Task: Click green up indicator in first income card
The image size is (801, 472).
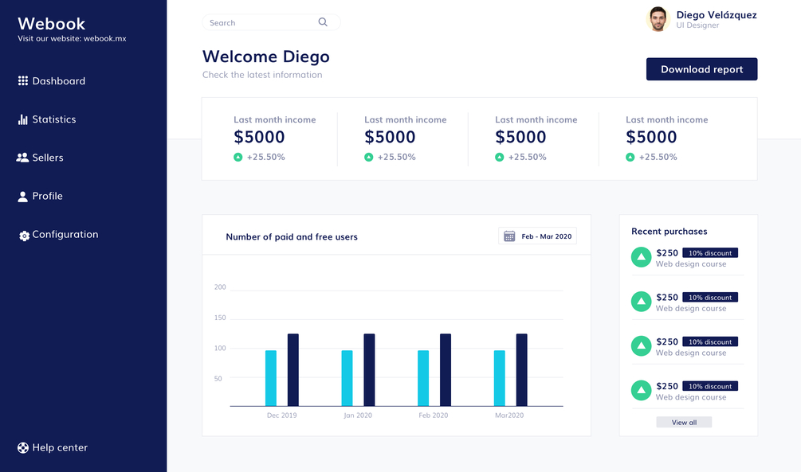Action: [x=238, y=157]
